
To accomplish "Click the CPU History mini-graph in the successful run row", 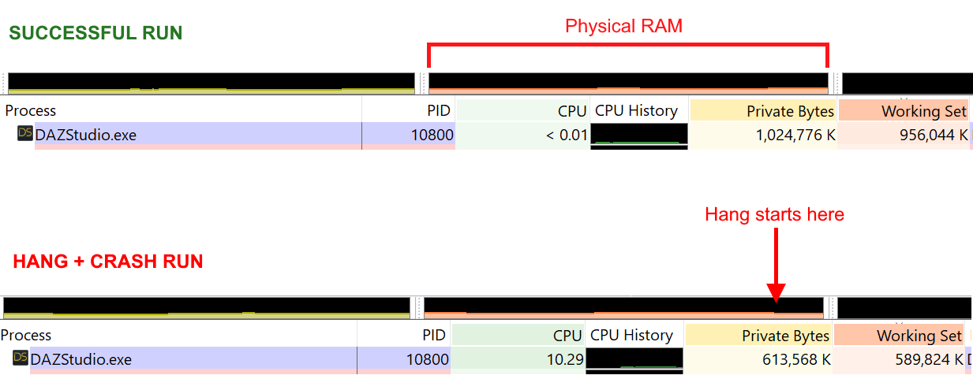I will 639,135.
